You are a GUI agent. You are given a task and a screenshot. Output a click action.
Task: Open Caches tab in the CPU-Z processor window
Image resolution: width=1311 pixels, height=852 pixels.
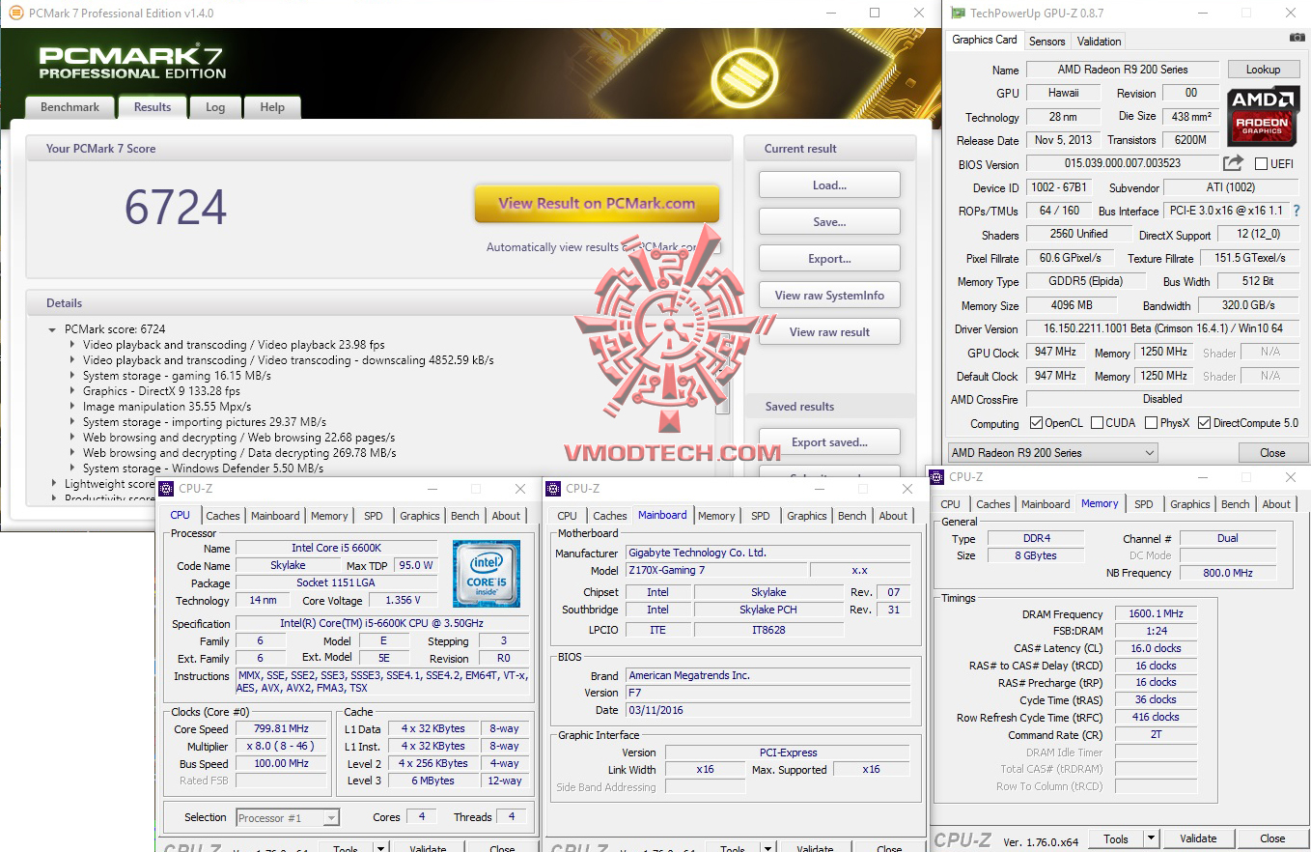pos(223,516)
